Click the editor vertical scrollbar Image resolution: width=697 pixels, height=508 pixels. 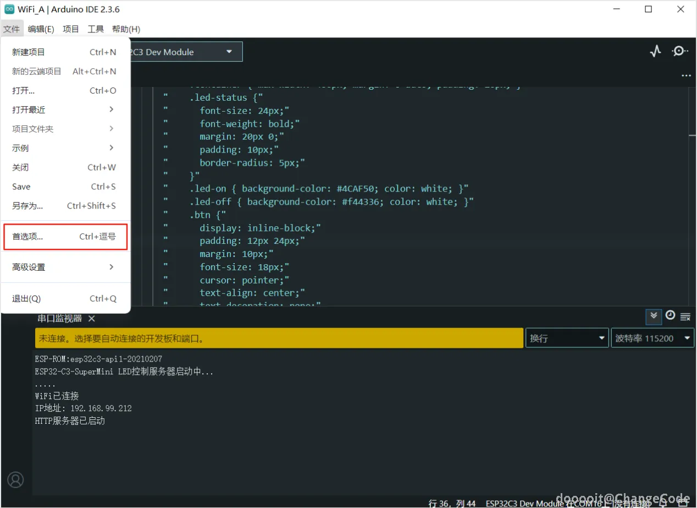pos(693,195)
